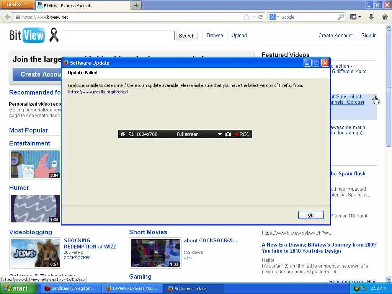Click the padlock site identity icon
The width and height of the screenshot is (392, 294).
[18, 17]
